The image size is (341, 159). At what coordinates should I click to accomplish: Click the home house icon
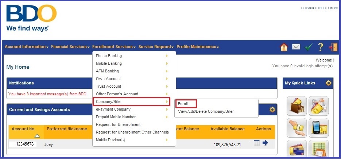(x=284, y=47)
